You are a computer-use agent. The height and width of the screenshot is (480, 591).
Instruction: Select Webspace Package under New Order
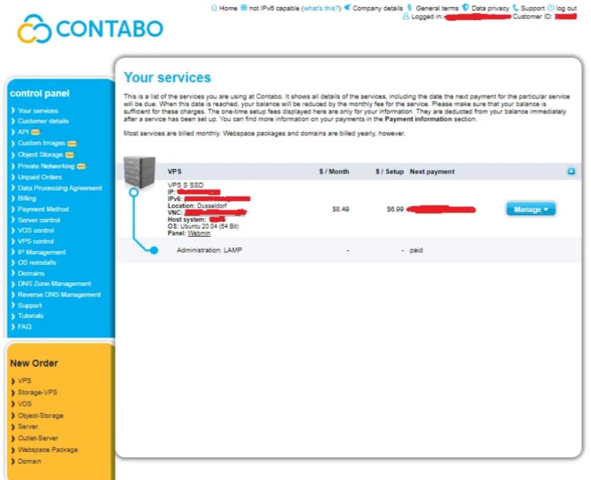click(x=47, y=450)
